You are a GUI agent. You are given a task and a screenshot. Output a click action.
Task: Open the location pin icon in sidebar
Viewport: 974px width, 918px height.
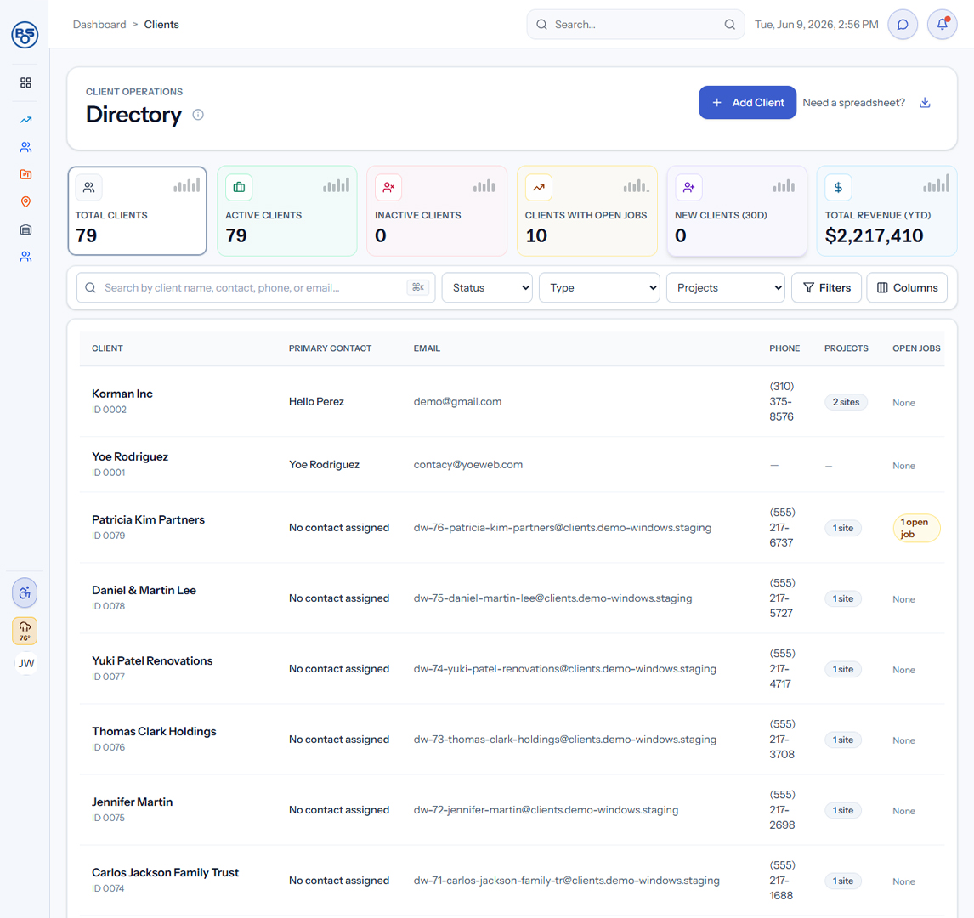pos(25,201)
